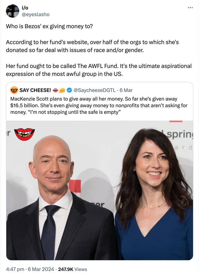The image size is (199, 273).
Task: Open the i/o display name
Action: coord(25,8)
